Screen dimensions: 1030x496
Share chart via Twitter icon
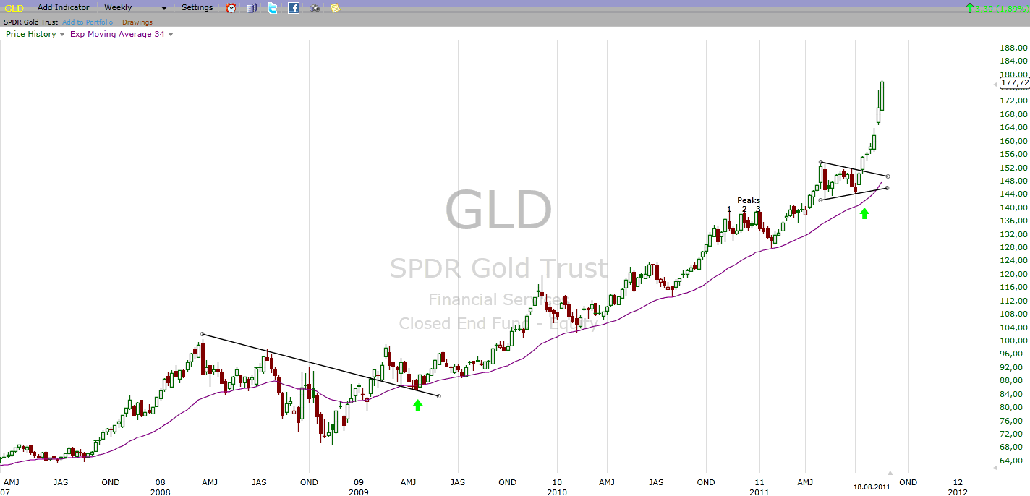pos(273,8)
